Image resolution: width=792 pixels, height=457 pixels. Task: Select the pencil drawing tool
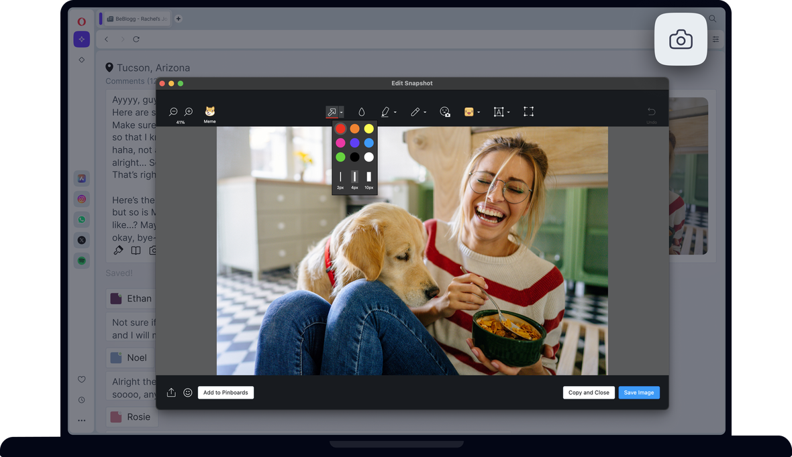(415, 112)
